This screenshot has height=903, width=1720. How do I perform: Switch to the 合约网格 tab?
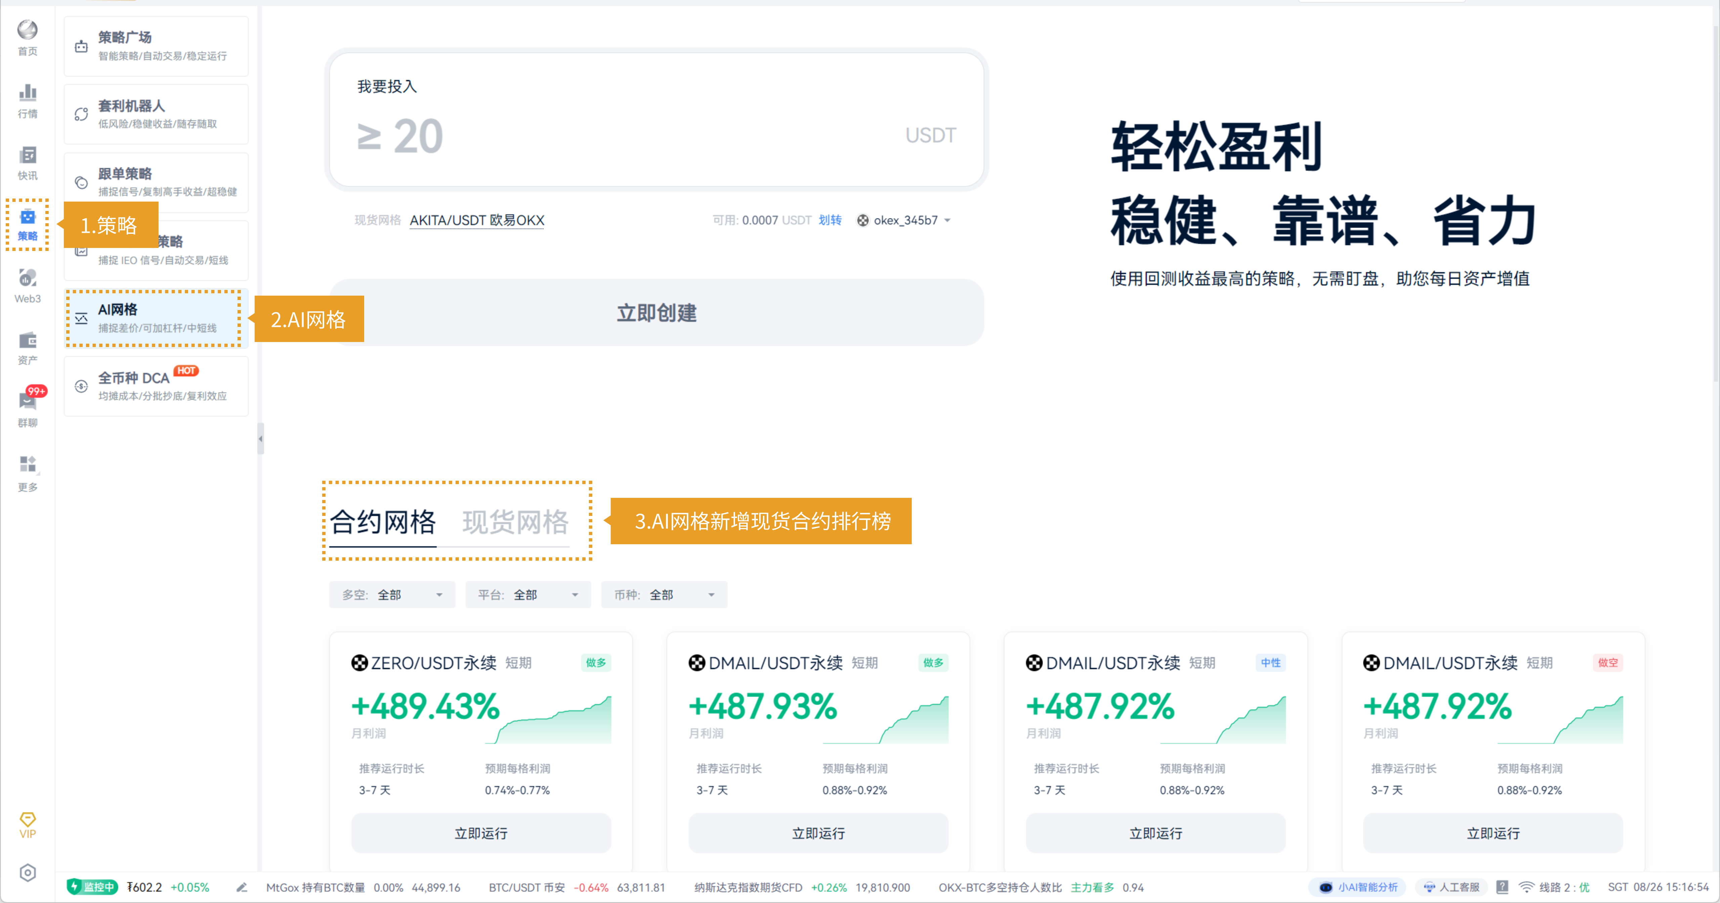tap(383, 522)
